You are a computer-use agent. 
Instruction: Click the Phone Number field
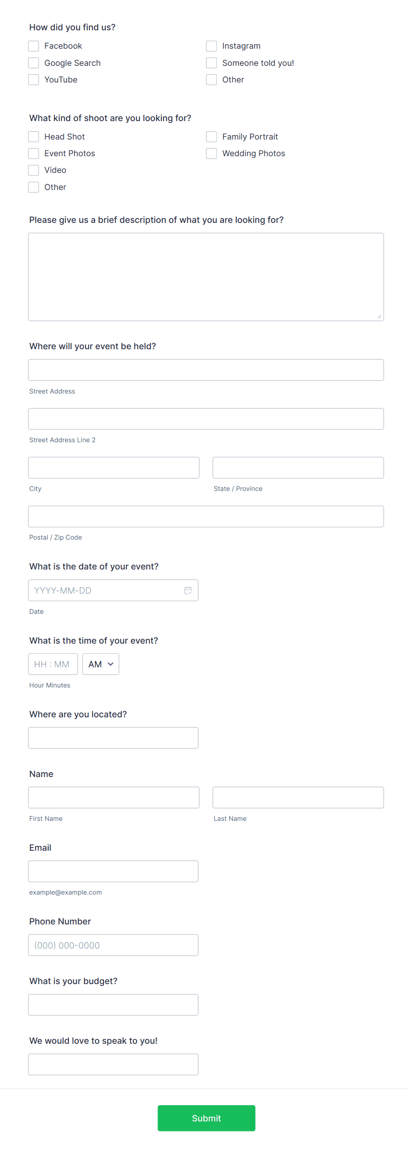click(113, 945)
